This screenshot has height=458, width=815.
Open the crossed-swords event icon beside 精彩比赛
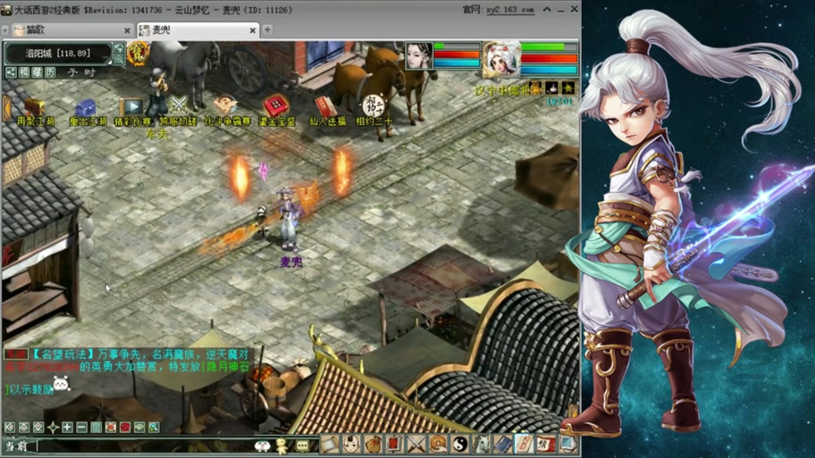[179, 106]
